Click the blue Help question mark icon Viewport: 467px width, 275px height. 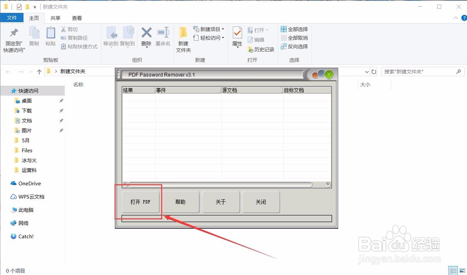(x=464, y=18)
